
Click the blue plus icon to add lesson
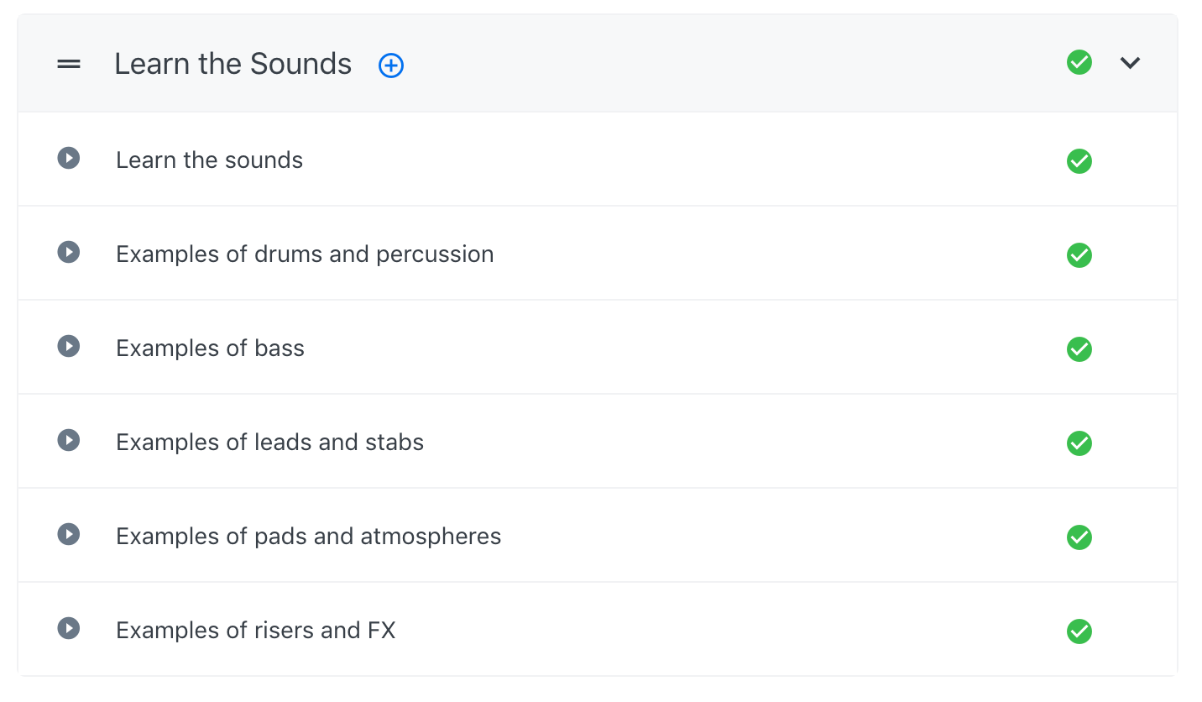click(x=391, y=65)
